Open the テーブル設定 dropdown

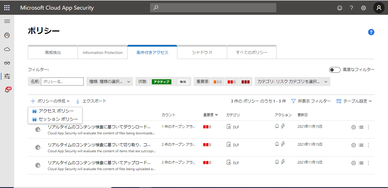point(354,101)
